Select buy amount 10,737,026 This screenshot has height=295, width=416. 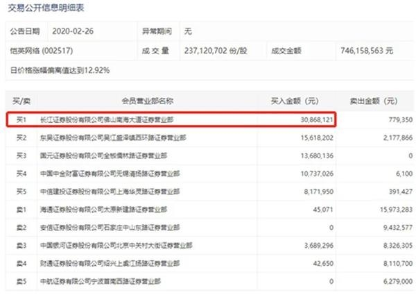317,174
